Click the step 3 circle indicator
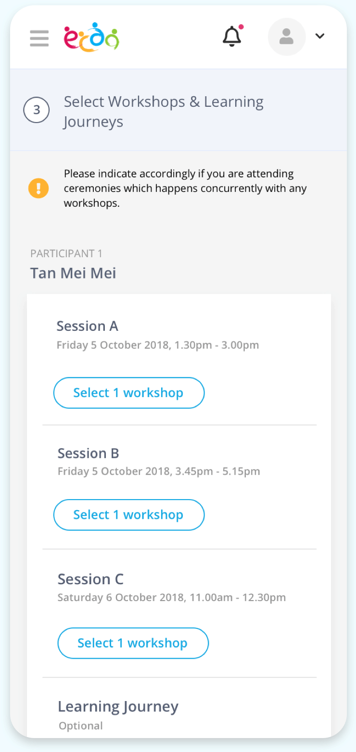This screenshot has width=356, height=752. 37,110
